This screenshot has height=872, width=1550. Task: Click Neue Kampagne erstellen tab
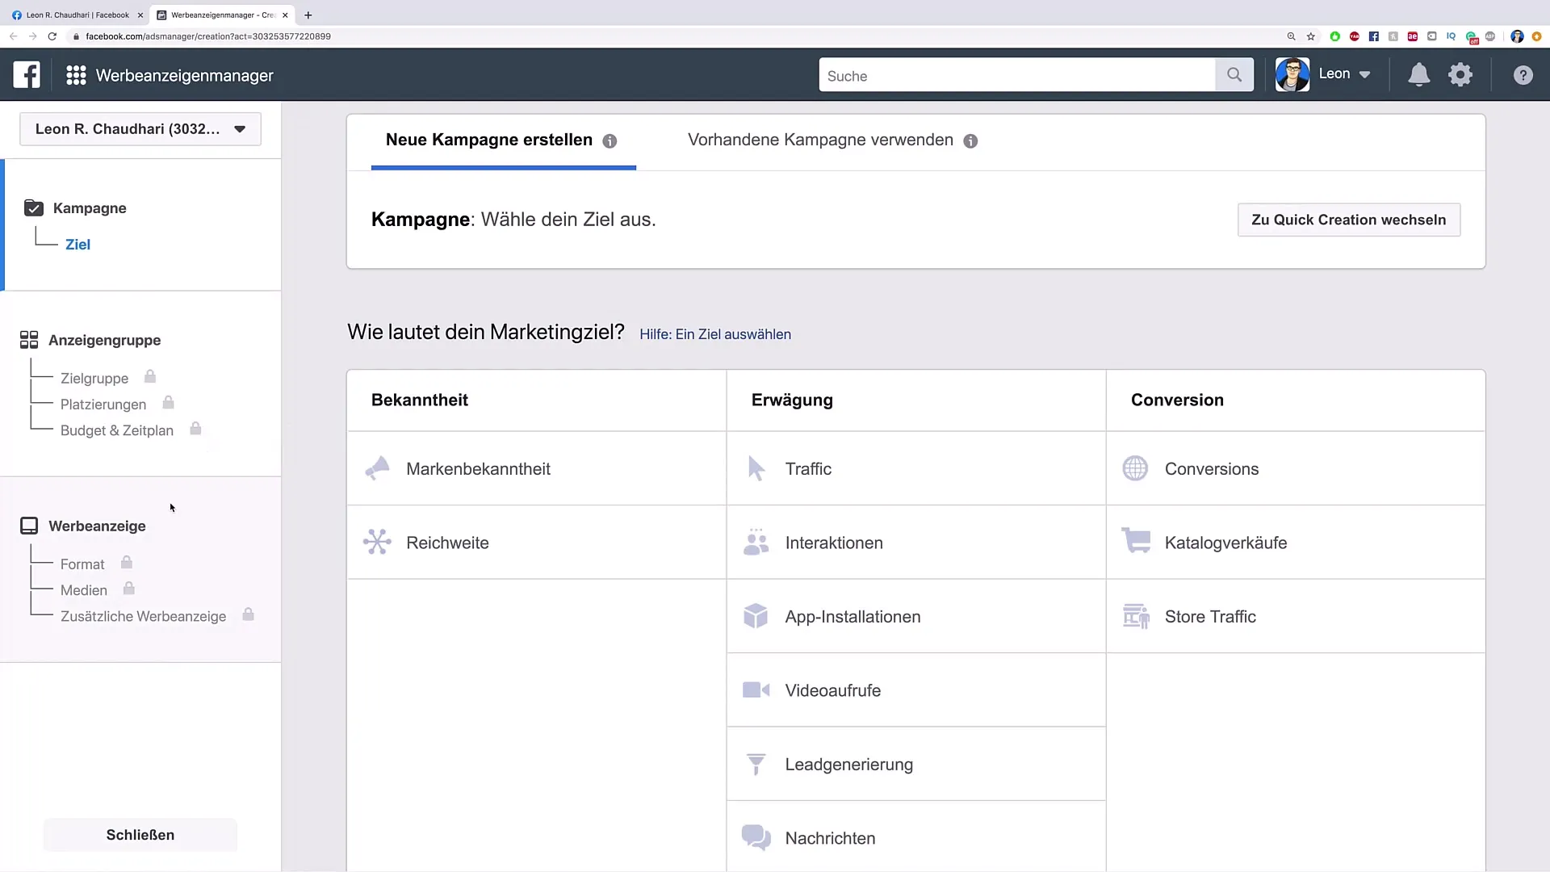[488, 140]
